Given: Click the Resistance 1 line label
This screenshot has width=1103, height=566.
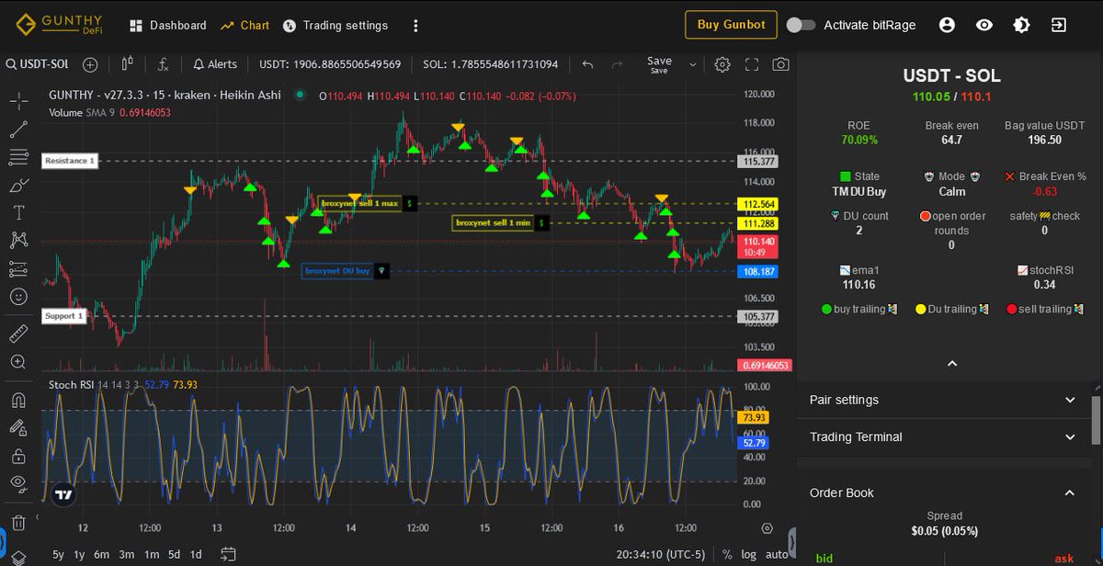Looking at the screenshot, I should point(70,161).
